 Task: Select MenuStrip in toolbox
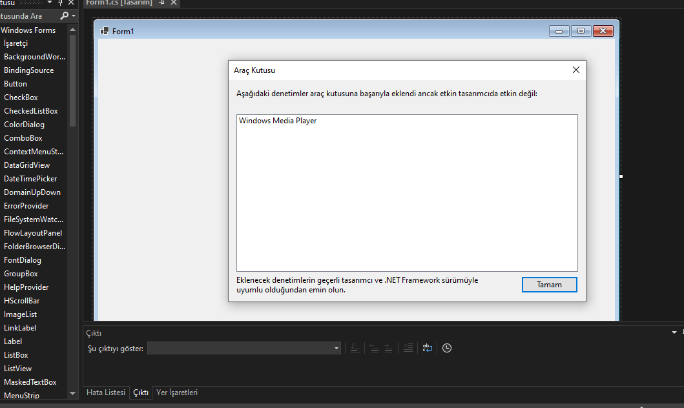pos(21,395)
